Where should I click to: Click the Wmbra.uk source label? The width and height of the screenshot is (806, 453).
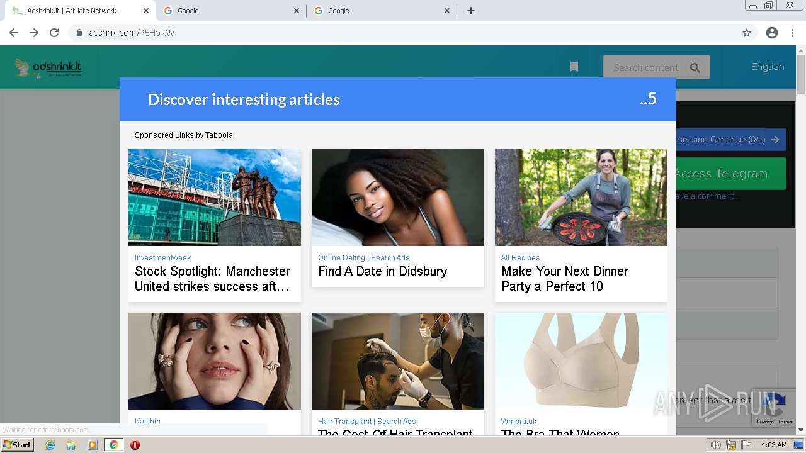point(519,422)
